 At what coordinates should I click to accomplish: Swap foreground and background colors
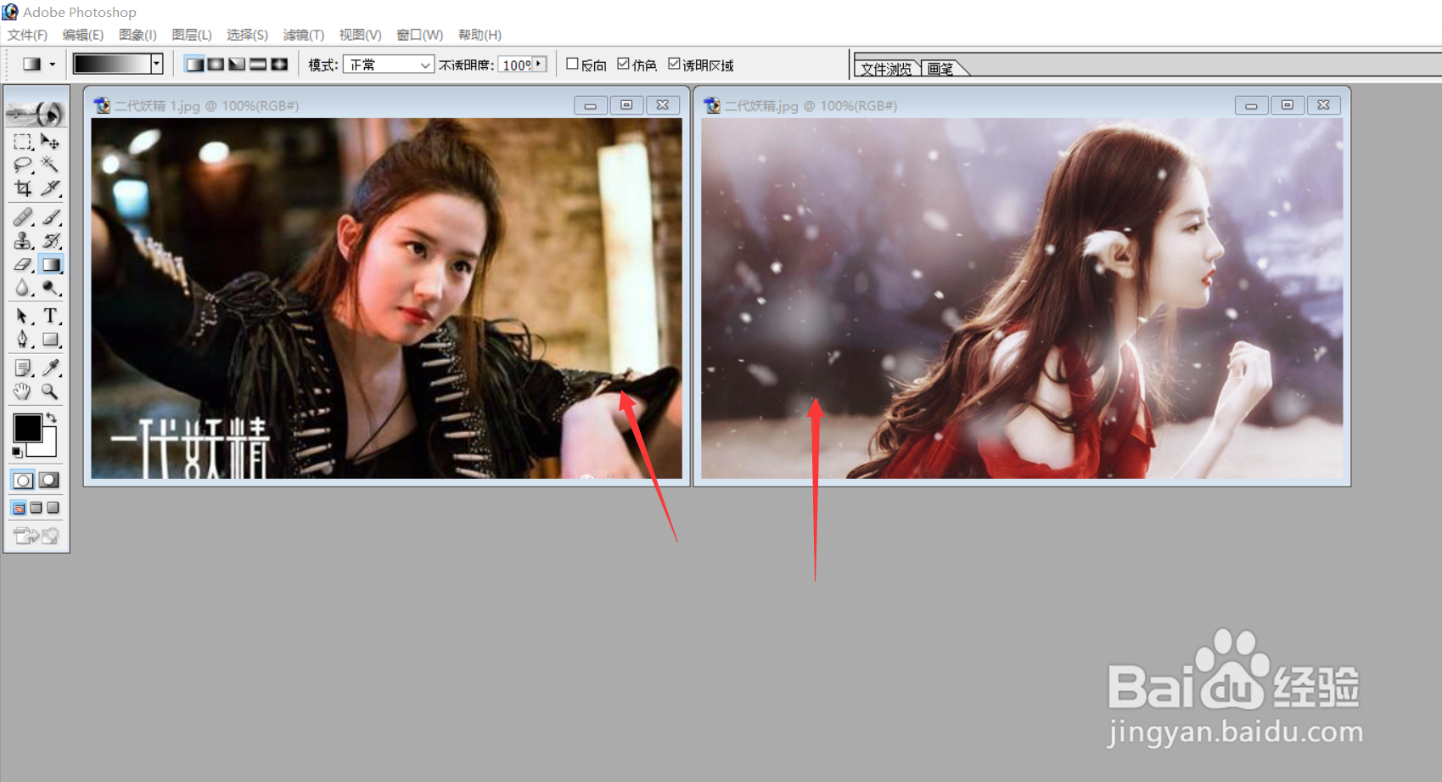(x=52, y=418)
